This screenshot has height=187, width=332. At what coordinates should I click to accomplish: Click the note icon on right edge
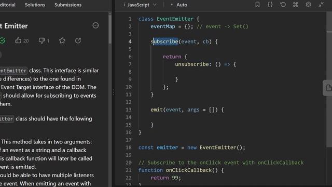(328, 88)
